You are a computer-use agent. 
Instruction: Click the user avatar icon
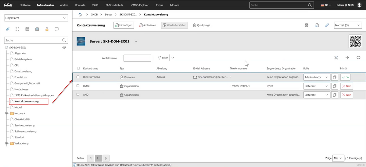359,5
